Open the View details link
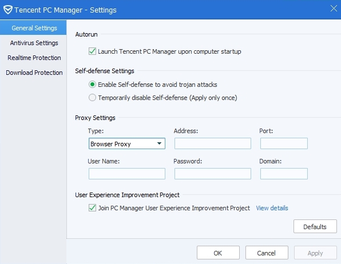341x264 pixels. coord(272,208)
